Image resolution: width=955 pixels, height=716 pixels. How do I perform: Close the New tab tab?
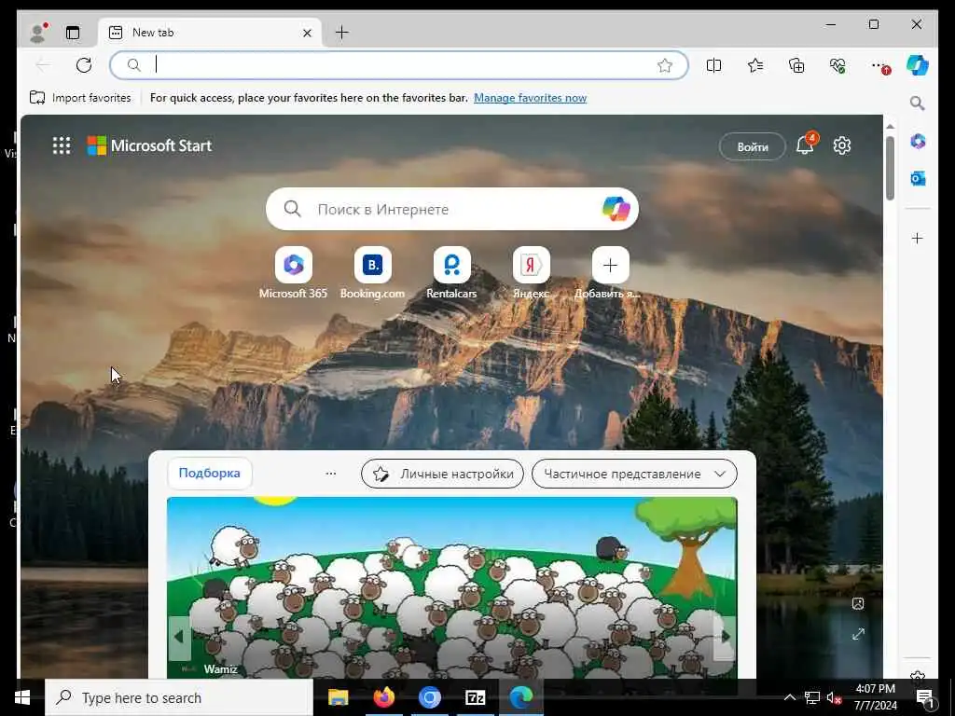coord(307,33)
